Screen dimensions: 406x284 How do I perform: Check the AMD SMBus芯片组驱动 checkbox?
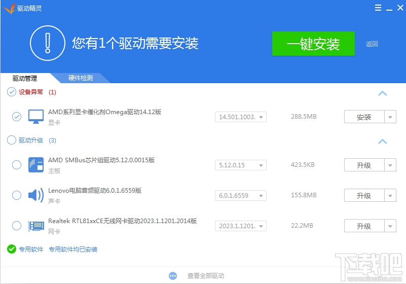pyautogui.click(x=17, y=165)
